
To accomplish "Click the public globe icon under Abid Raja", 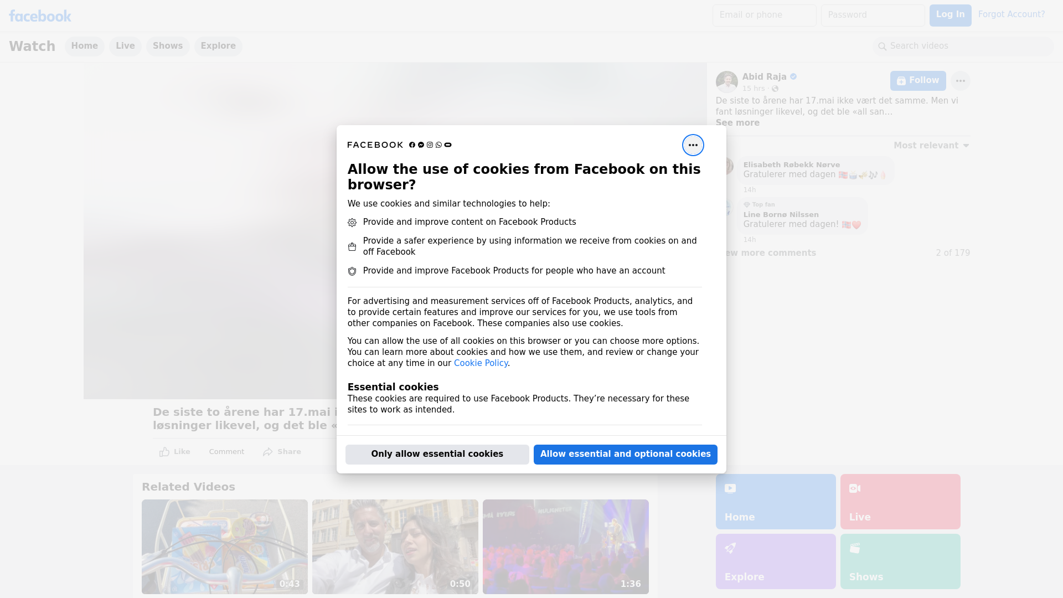I will (775, 89).
